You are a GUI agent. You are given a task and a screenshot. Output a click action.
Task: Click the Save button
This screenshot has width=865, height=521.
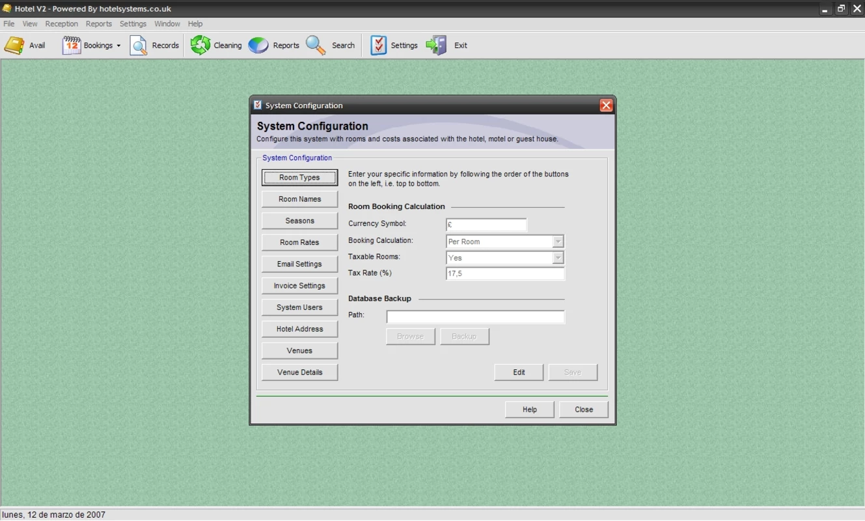click(573, 373)
